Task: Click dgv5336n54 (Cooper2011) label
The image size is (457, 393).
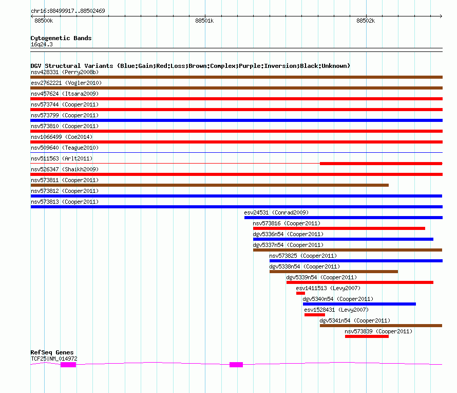Action: tap(288, 234)
